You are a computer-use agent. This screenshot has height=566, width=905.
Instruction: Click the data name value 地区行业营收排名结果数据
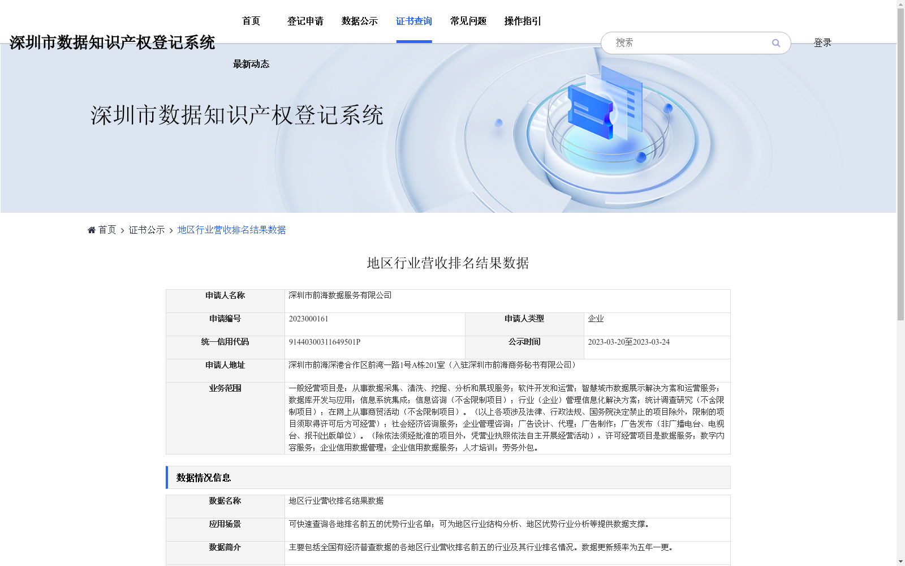[336, 501]
